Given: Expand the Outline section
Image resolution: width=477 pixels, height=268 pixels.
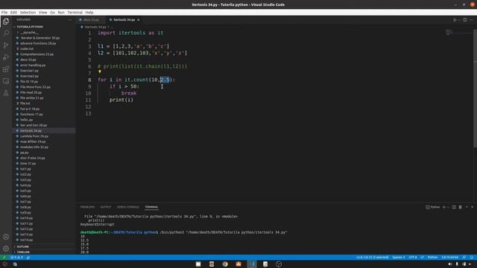Looking at the screenshot, I should (x=23, y=246).
